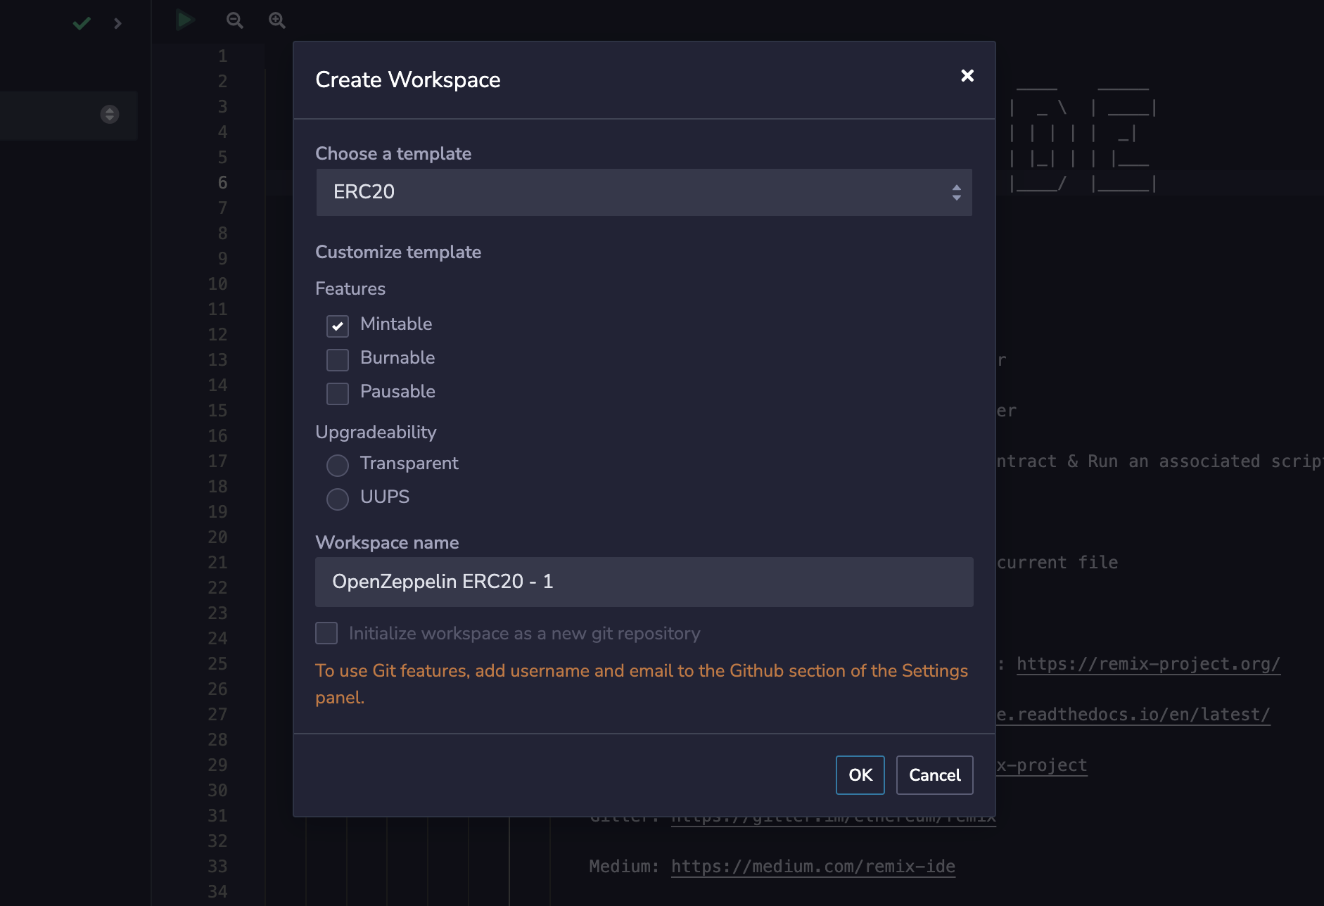This screenshot has width=1324, height=906.
Task: Uncheck the Mintable feature checkbox
Action: click(x=338, y=326)
